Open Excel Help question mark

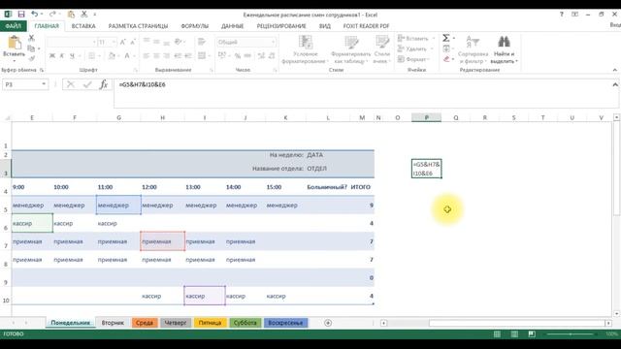point(562,15)
